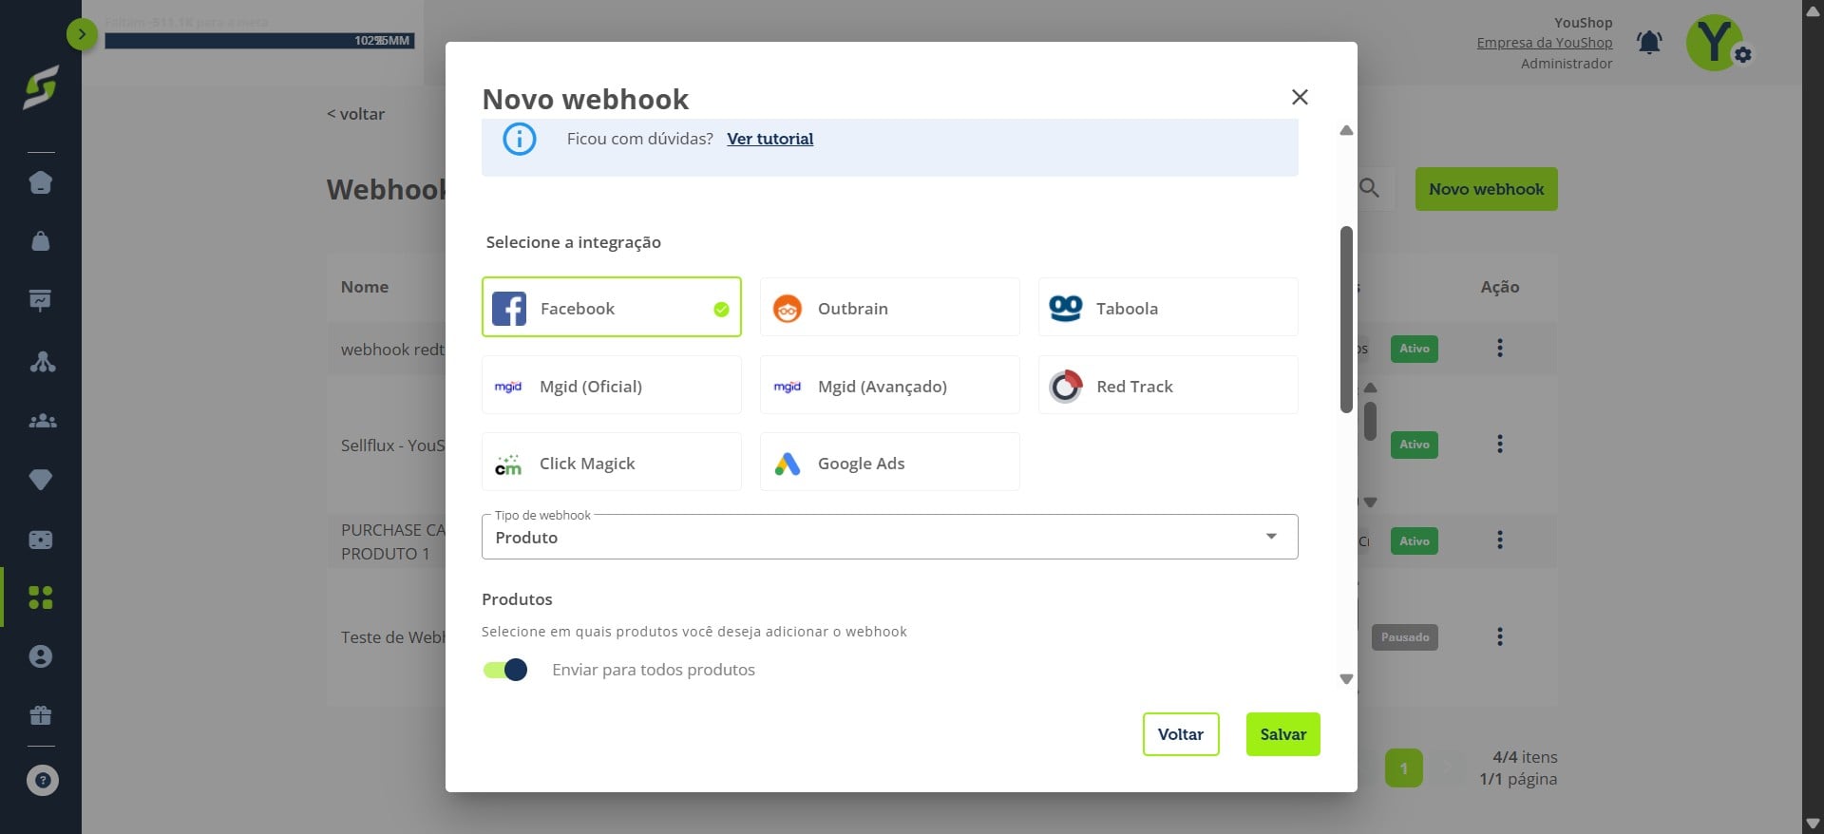Choose the Red Track integration
Viewport: 1824px width, 834px height.
[1168, 385]
